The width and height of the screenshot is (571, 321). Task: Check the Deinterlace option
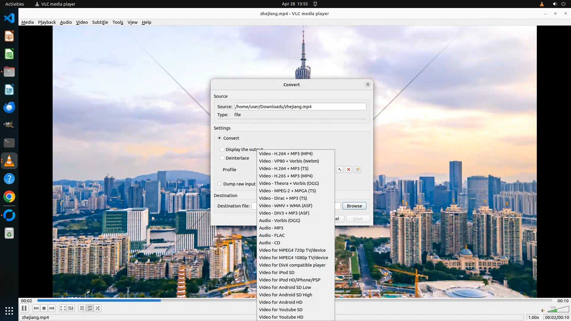point(222,158)
